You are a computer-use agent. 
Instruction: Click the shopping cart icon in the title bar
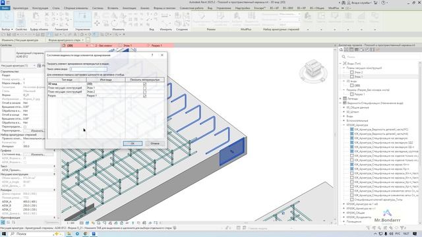click(x=376, y=3)
